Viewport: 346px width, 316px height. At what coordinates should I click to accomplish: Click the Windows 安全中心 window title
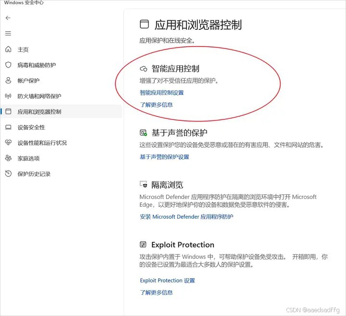pyautogui.click(x=24, y=3)
